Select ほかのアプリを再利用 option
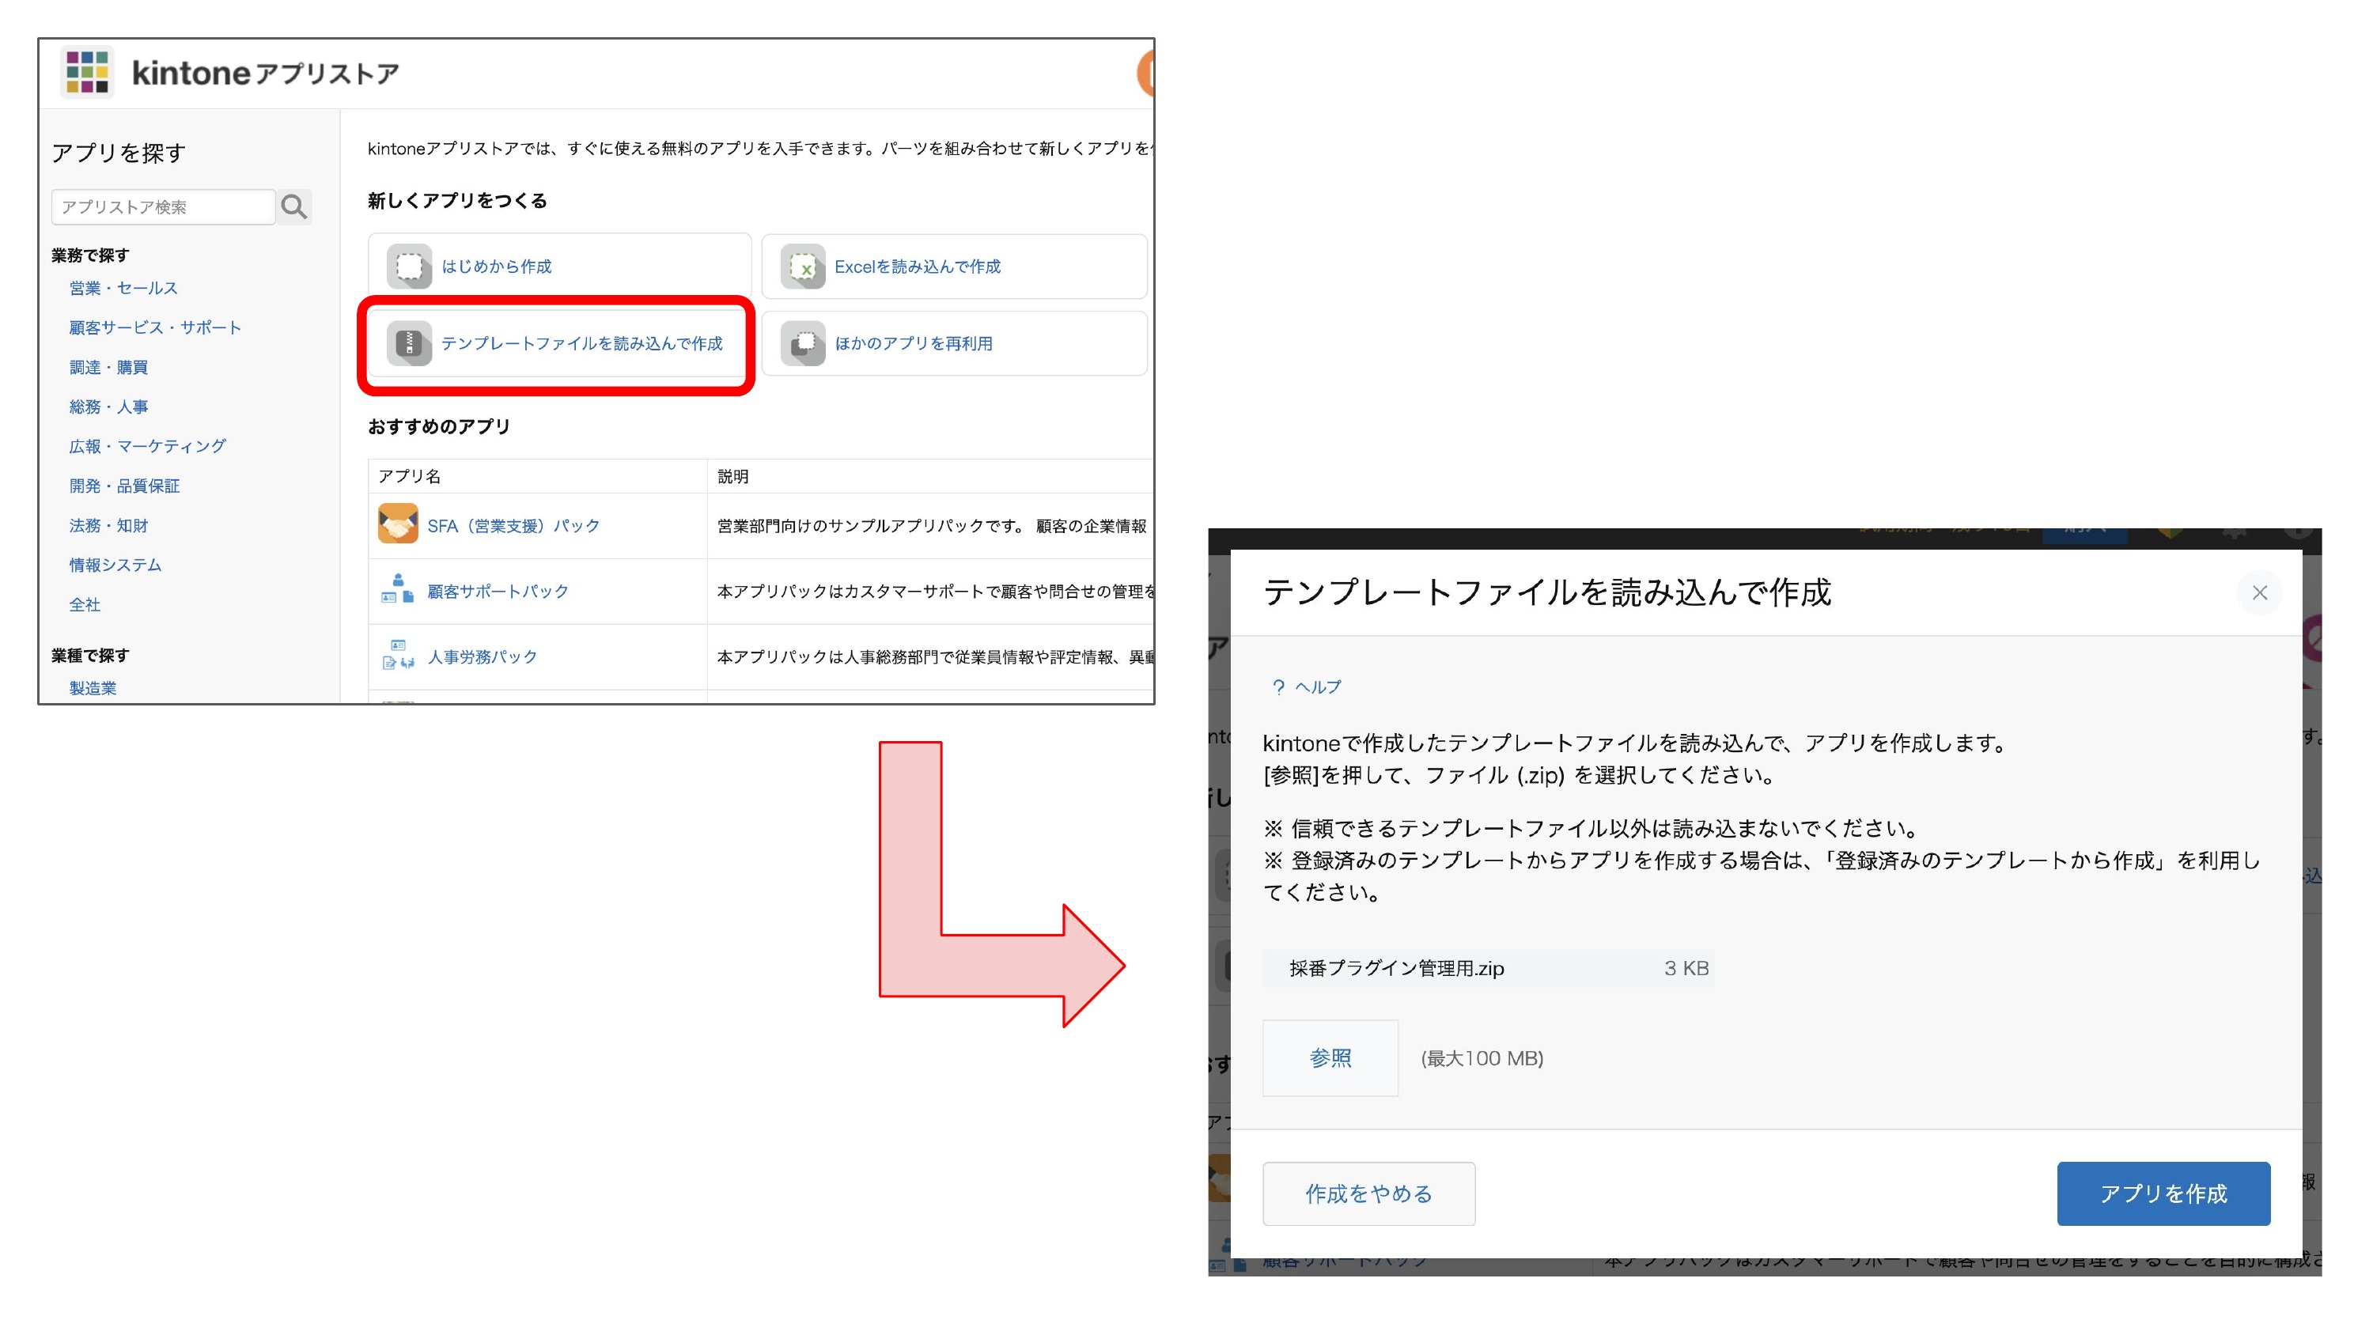 [x=955, y=342]
